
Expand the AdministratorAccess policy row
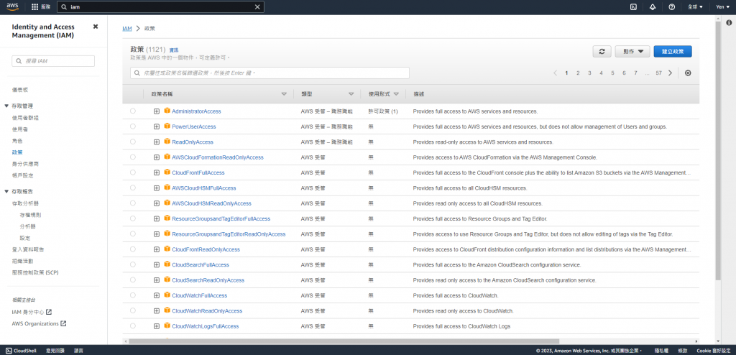point(156,111)
